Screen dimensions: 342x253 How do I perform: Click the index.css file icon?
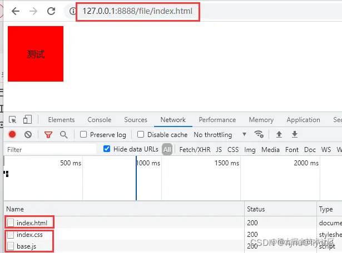point(11,235)
